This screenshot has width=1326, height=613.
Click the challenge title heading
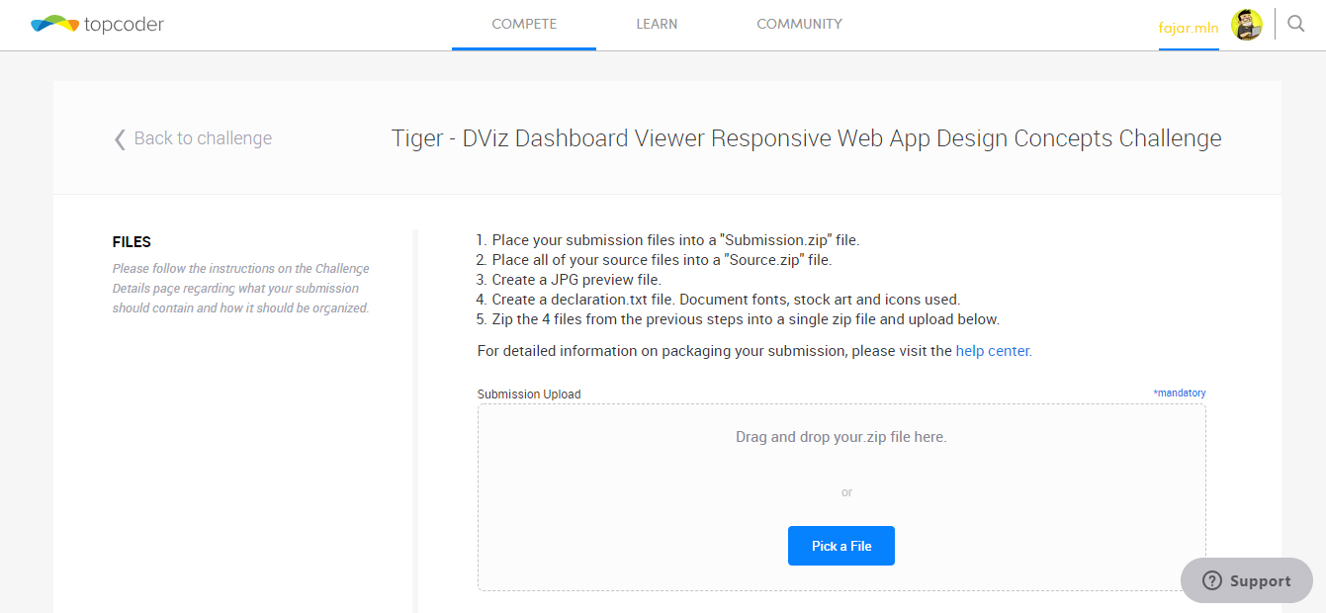point(807,138)
